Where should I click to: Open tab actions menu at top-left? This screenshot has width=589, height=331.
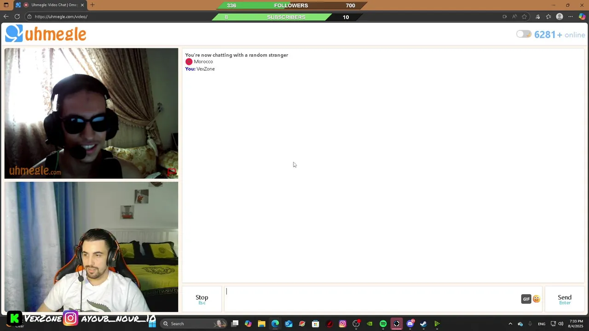6,5
